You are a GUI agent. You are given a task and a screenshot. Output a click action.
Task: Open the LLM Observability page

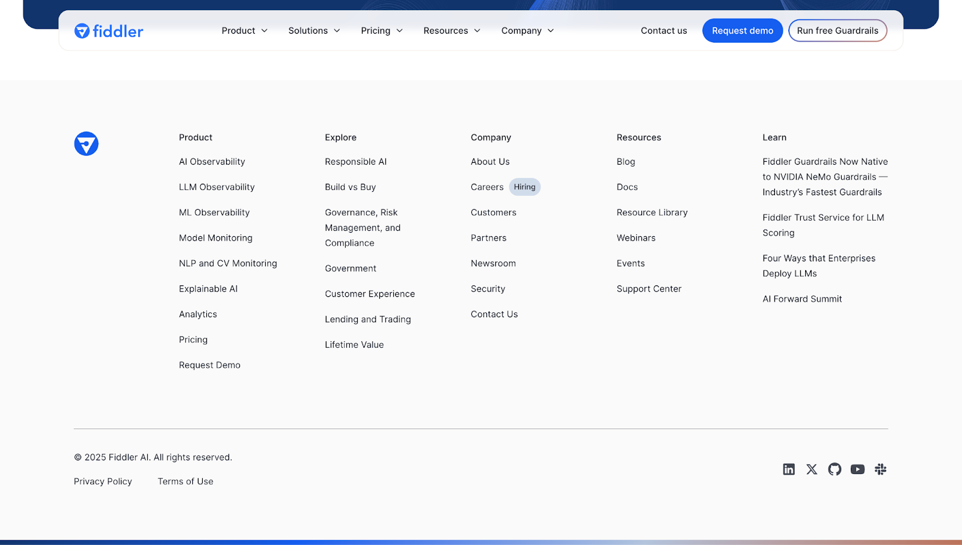pos(216,187)
